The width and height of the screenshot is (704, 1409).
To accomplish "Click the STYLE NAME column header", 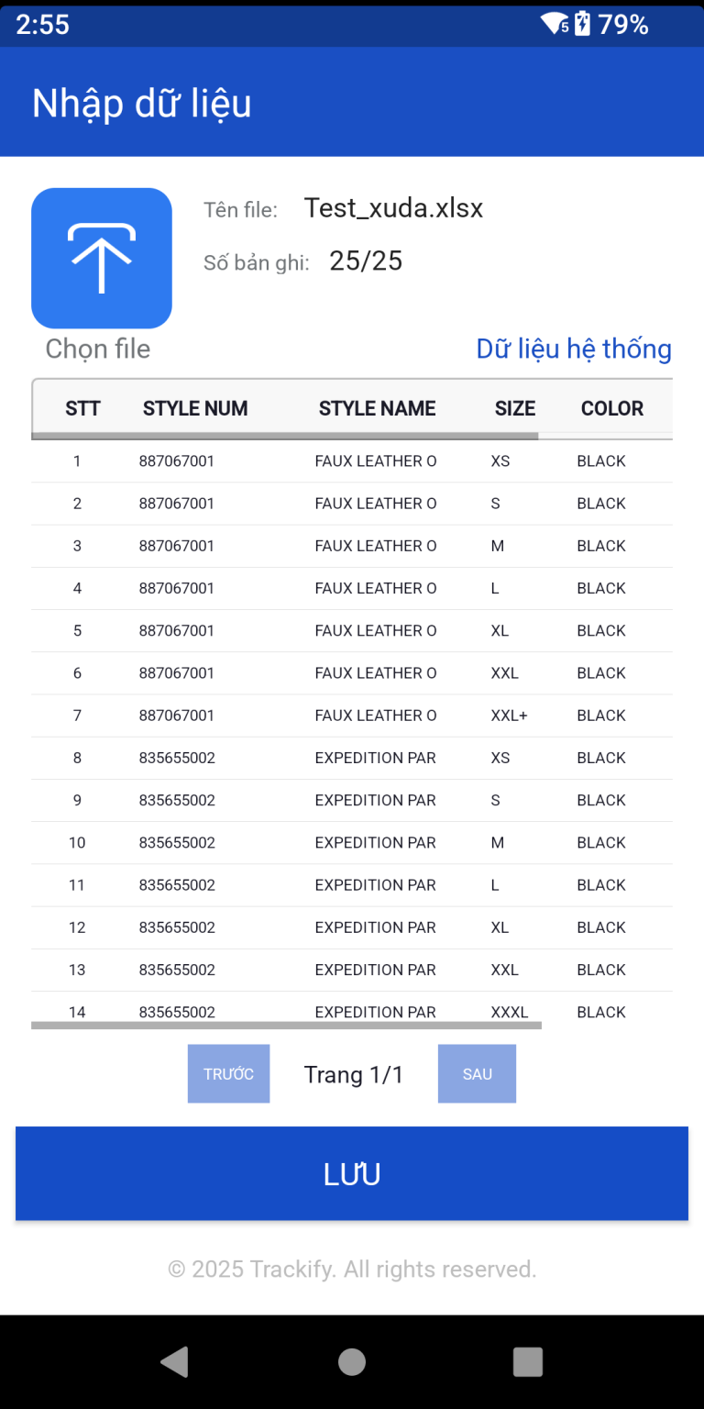I will tap(377, 408).
